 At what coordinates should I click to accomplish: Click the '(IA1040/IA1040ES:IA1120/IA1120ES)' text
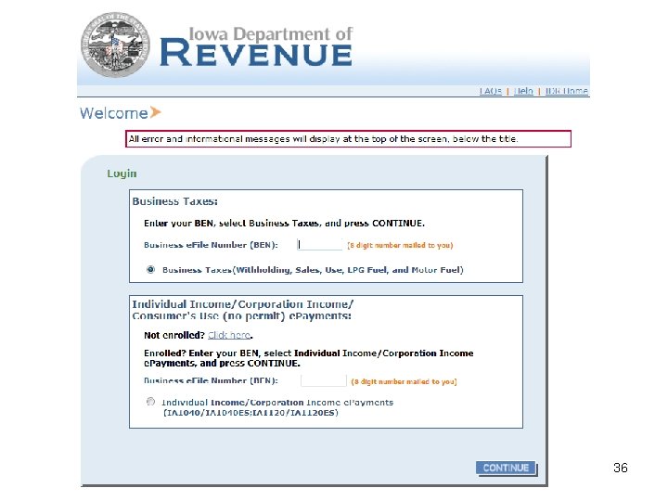250,413
